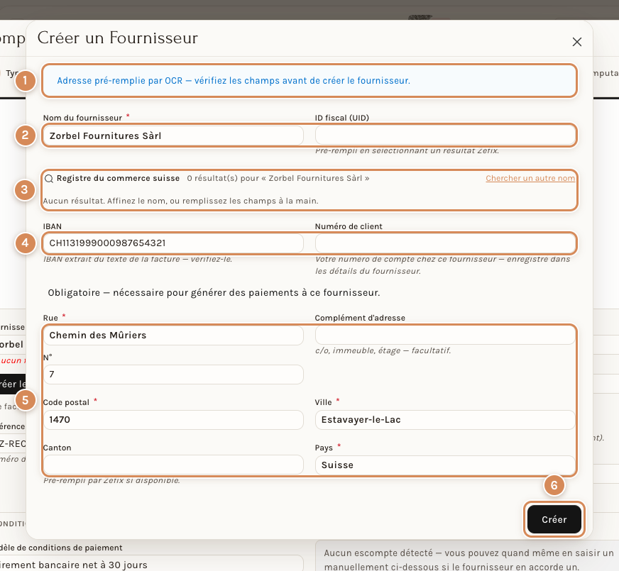Screen dimensions: 619x571
Task: Click the Numéro de client field
Action: click(445, 243)
